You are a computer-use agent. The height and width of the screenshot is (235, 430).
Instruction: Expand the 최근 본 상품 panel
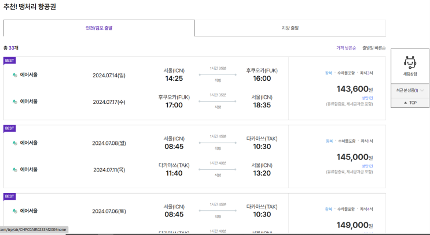[410, 90]
